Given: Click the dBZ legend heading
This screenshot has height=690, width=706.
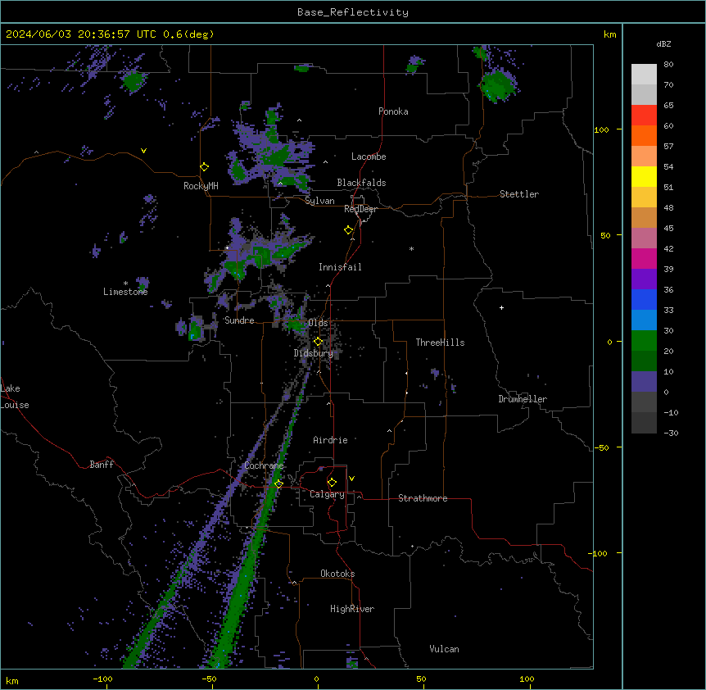Looking at the screenshot, I should 663,43.
